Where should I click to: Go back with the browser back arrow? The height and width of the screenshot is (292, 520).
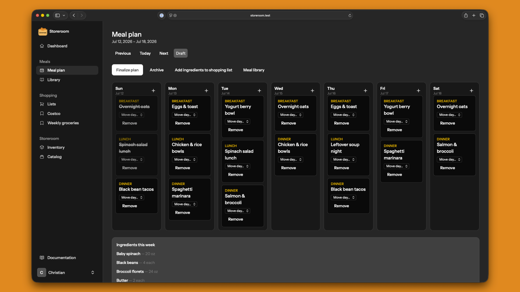pyautogui.click(x=74, y=15)
